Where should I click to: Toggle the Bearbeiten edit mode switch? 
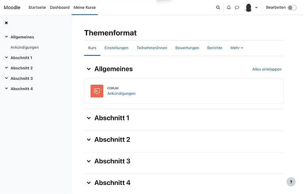coord(292,8)
